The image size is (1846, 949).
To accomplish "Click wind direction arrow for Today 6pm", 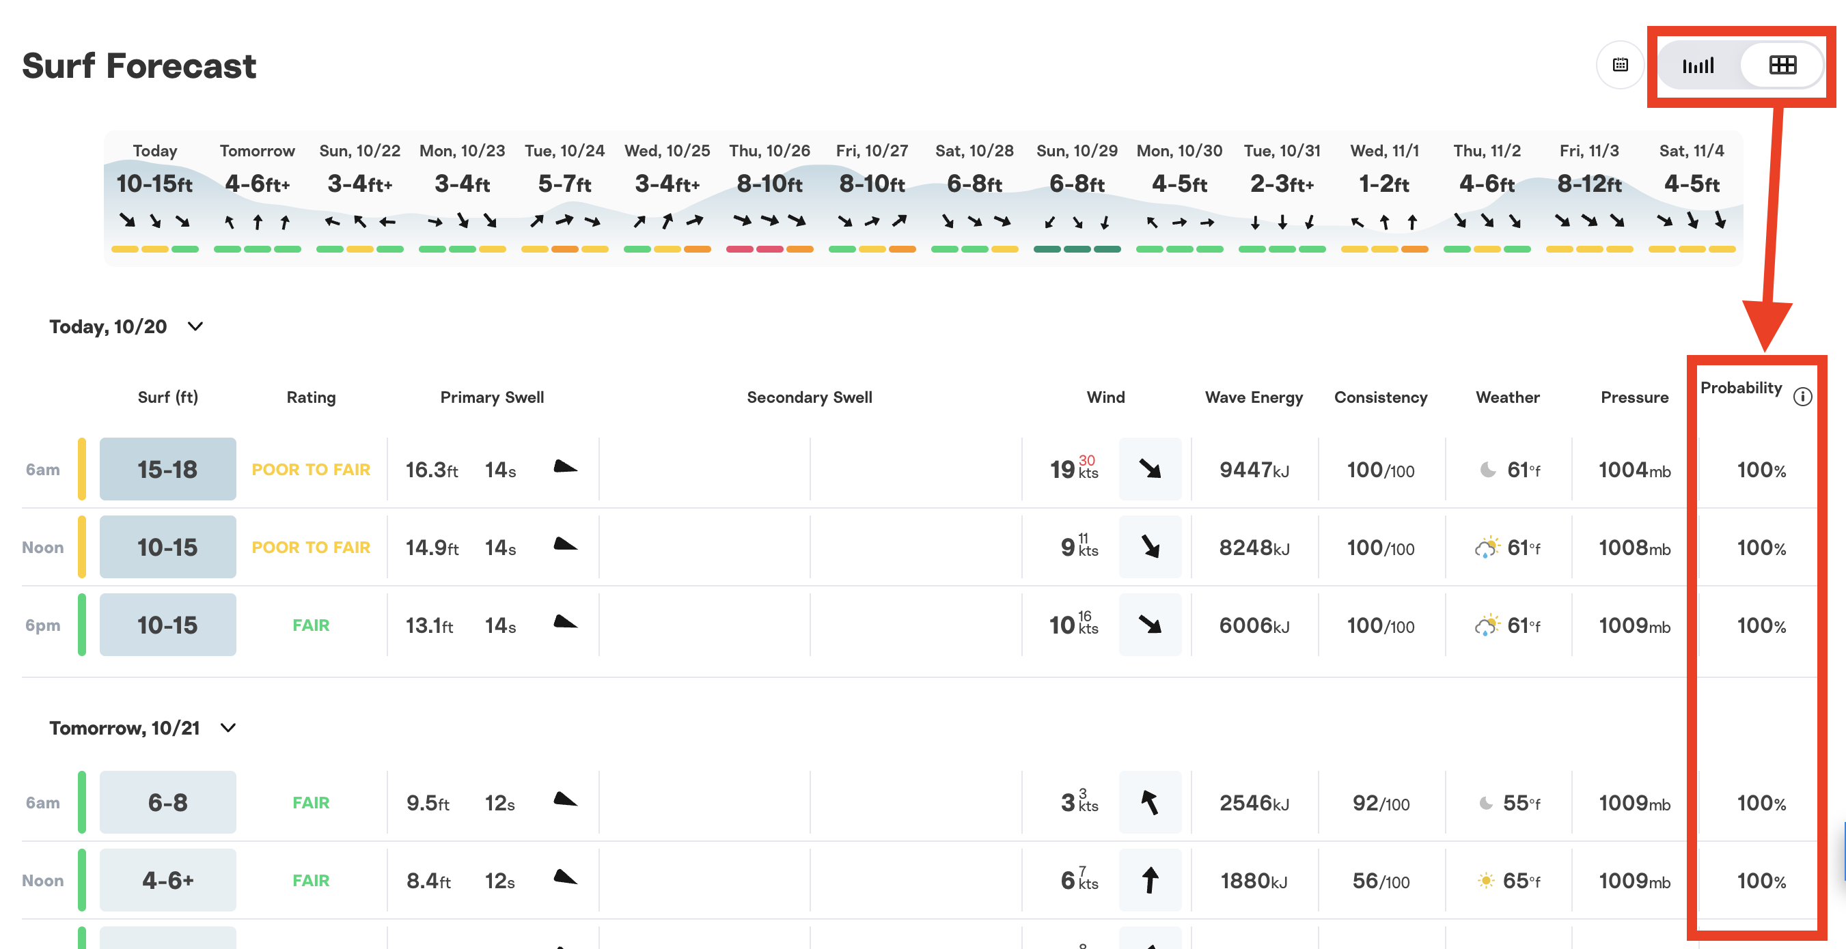I will coord(1151,625).
